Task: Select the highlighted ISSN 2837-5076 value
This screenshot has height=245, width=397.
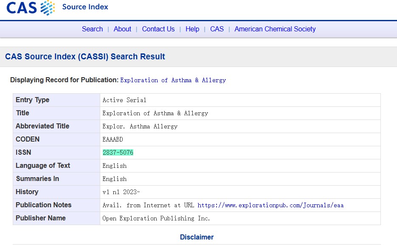Action: tap(118, 153)
